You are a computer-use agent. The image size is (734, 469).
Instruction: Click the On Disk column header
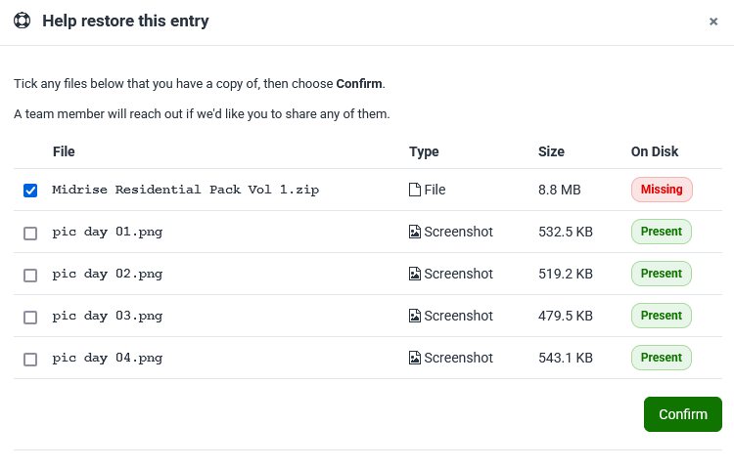click(655, 151)
